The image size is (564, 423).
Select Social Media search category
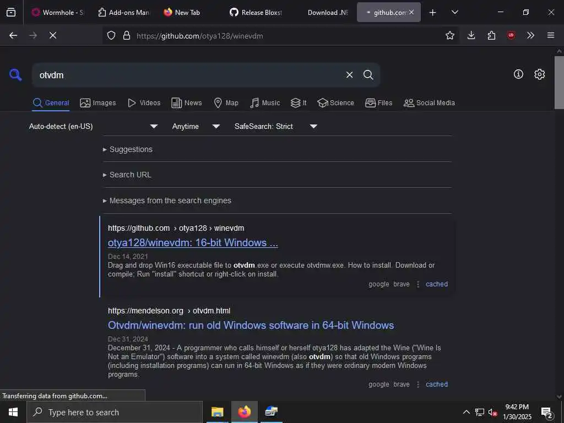(429, 103)
